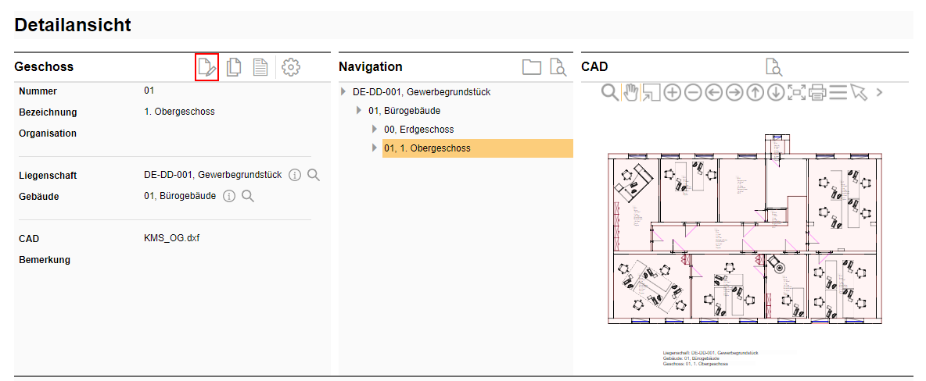
Task: Print the CAD drawing
Action: coord(817,92)
